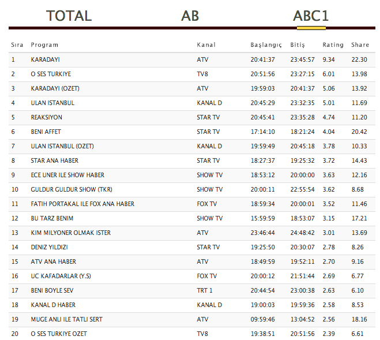Click the 18.16 share value
This screenshot has width=380, height=340.
point(359,319)
